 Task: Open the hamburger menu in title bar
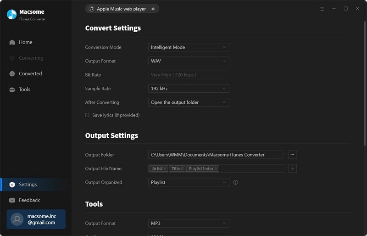[322, 9]
